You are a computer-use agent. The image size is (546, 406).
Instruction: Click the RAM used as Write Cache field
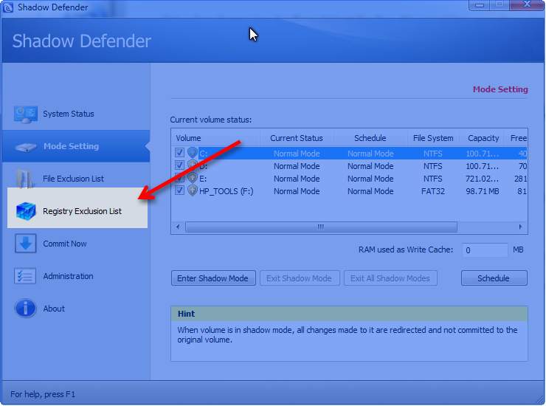click(485, 250)
